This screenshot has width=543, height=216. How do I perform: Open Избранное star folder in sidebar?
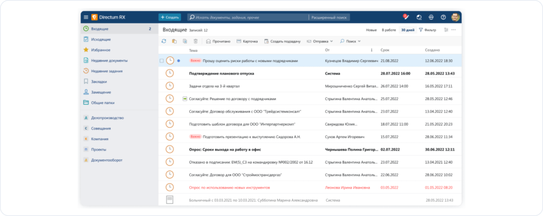click(x=100, y=50)
